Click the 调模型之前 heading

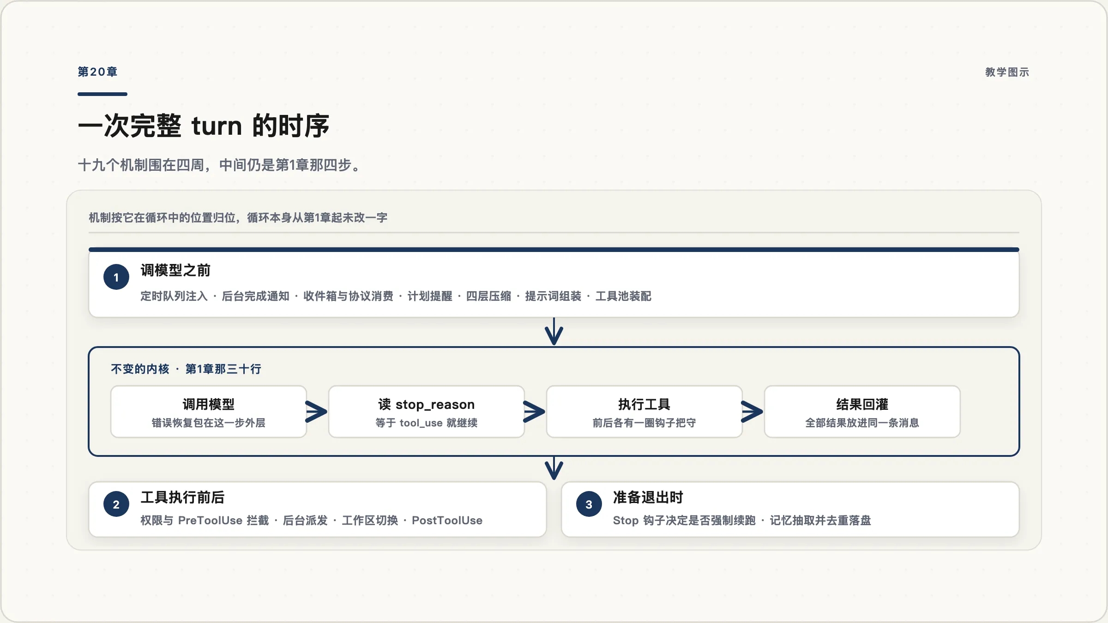pos(175,270)
